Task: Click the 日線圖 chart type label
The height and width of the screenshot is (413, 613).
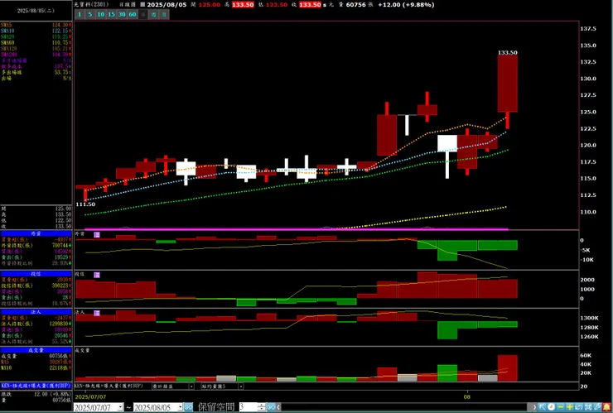Action: 127,5
